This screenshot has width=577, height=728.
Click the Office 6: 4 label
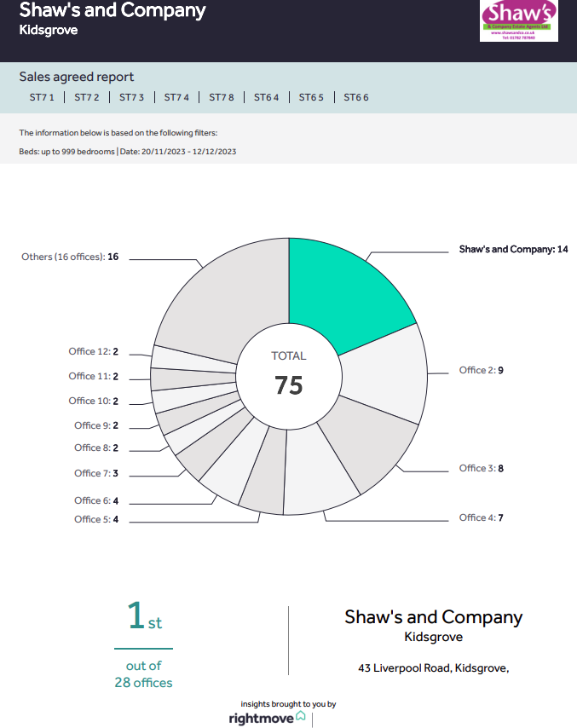coord(96,500)
